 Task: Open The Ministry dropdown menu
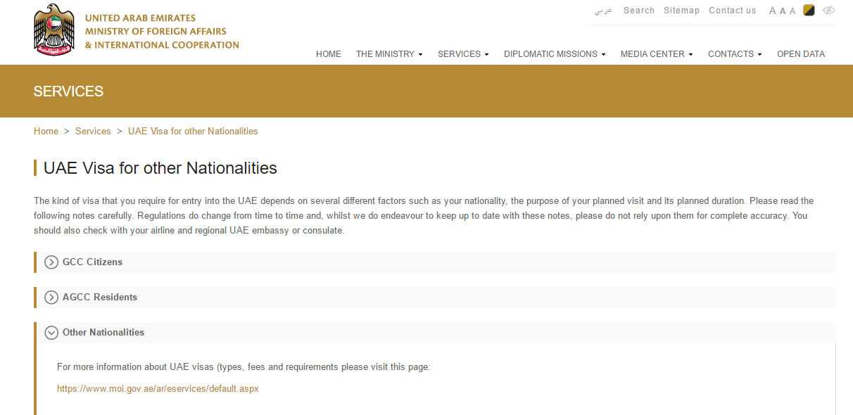(389, 54)
